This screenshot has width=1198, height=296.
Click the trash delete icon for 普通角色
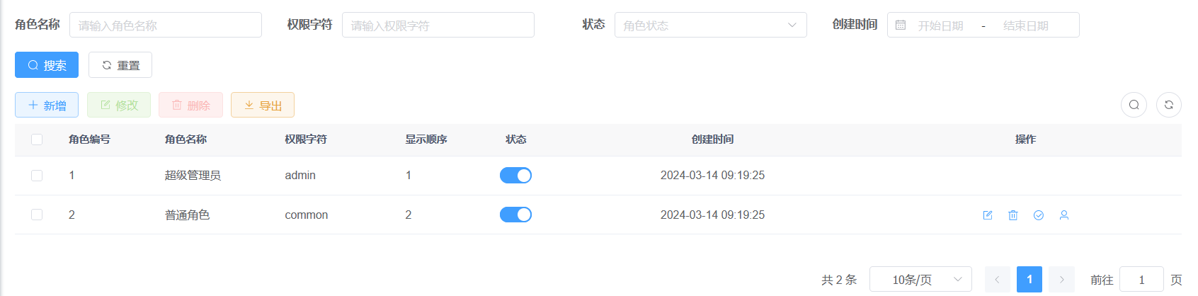1013,215
